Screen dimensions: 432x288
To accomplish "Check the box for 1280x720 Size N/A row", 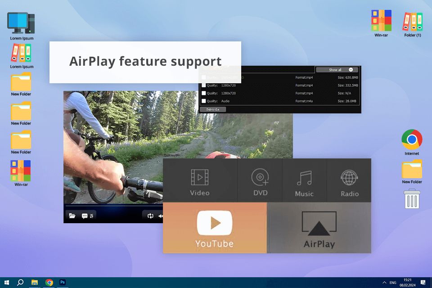I will pos(203,93).
